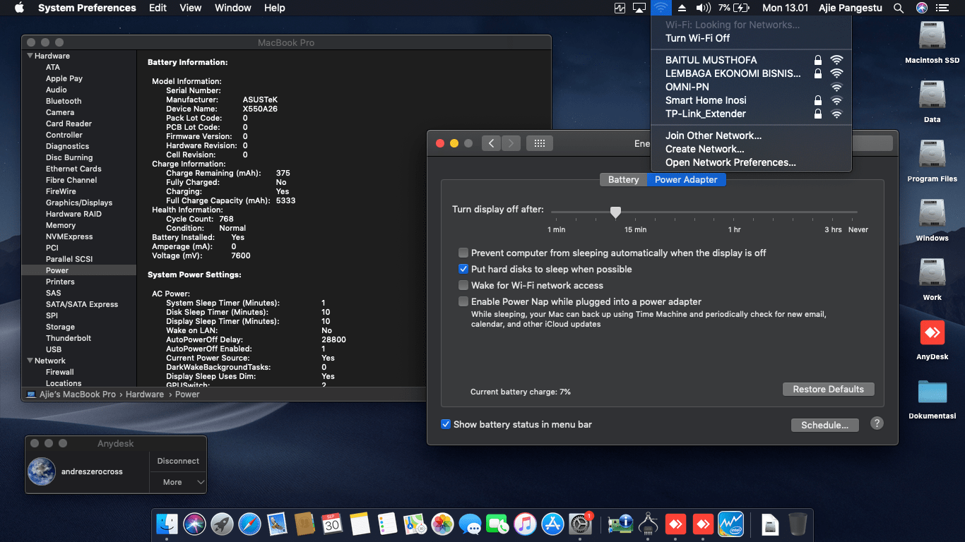
Task: Open Photos app in the dock
Action: tap(442, 524)
